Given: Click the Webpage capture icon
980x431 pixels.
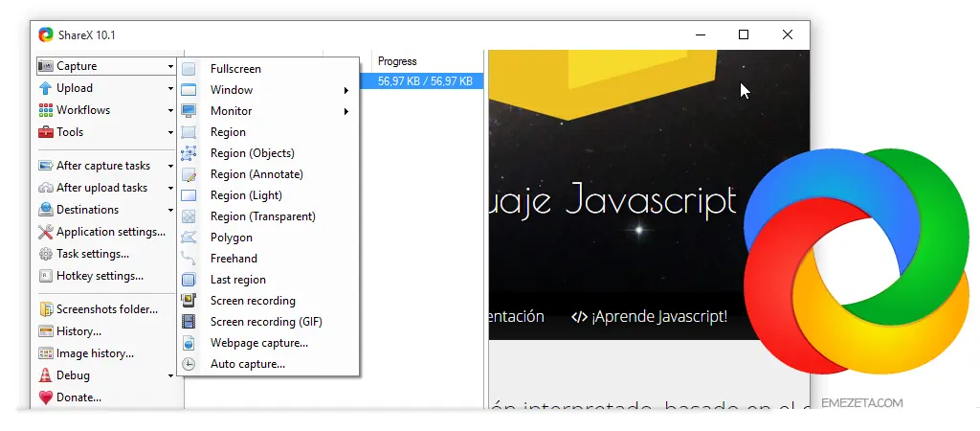Looking at the screenshot, I should point(189,343).
